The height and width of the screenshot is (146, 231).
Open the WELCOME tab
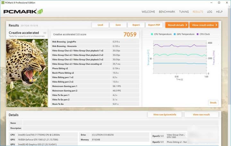coord(148,12)
